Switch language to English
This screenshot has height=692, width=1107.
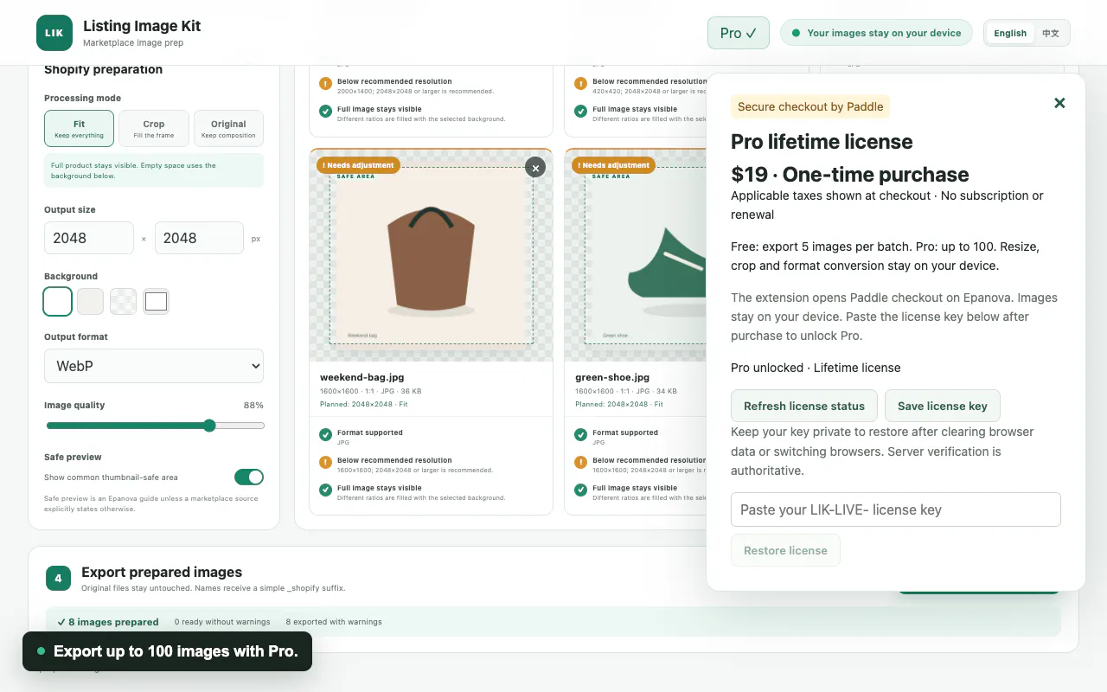click(1010, 33)
